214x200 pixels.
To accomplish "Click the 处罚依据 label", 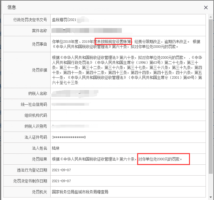I will [39, 70].
